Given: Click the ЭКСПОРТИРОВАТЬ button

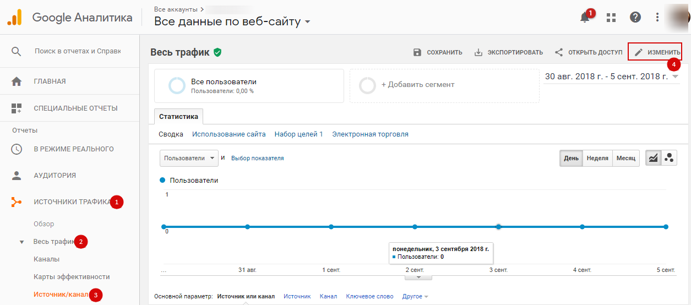Looking at the screenshot, I should pyautogui.click(x=509, y=52).
